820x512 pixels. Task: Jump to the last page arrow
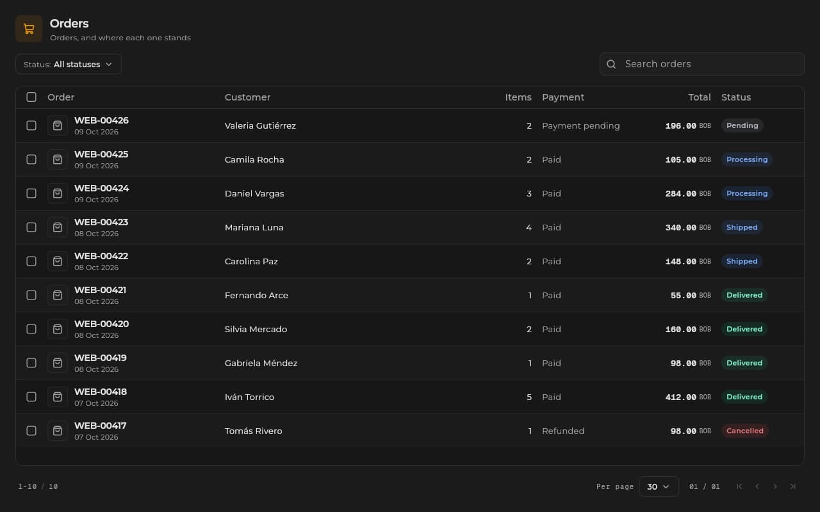(793, 486)
